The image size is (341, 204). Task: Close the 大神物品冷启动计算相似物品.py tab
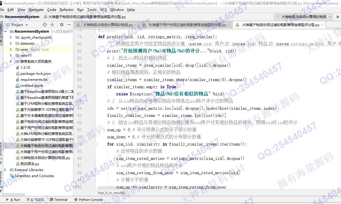click(136, 25)
